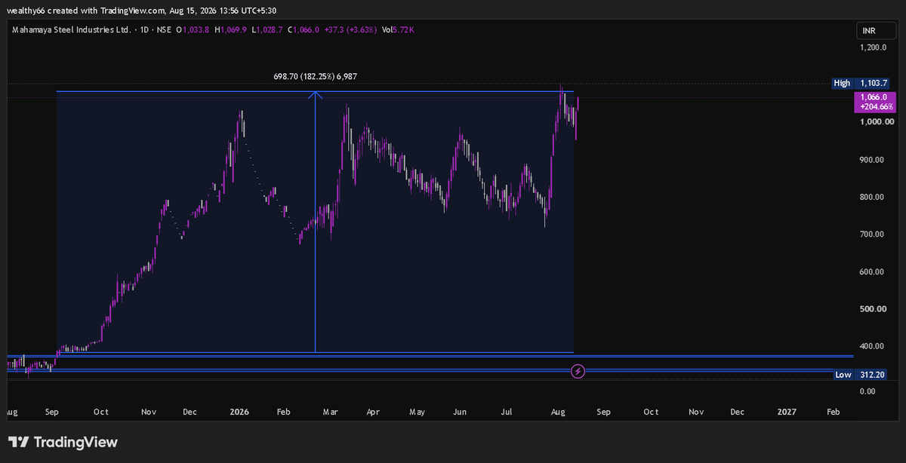Click the NSE exchange label in the title
The image size is (906, 463).
(162, 29)
